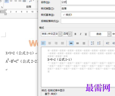
Task: Click the 样式: 在样式库中显示 description text
Action: 53,90
